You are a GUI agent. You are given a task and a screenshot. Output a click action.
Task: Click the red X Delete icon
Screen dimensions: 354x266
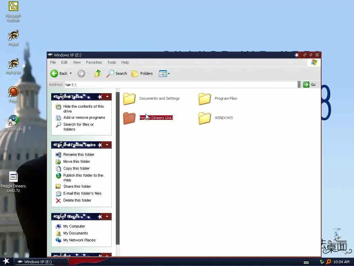click(58, 201)
